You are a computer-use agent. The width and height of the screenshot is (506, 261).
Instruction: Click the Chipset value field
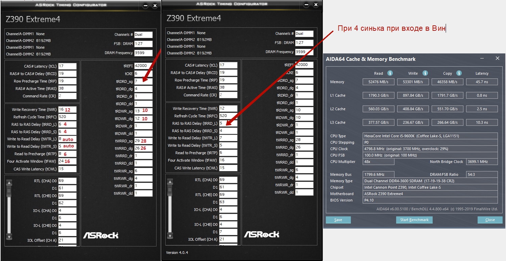coord(430,187)
